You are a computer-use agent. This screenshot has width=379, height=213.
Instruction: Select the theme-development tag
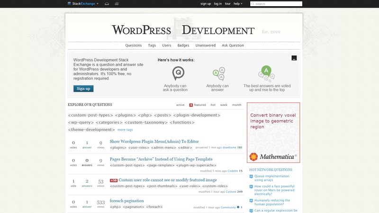[x=91, y=130]
